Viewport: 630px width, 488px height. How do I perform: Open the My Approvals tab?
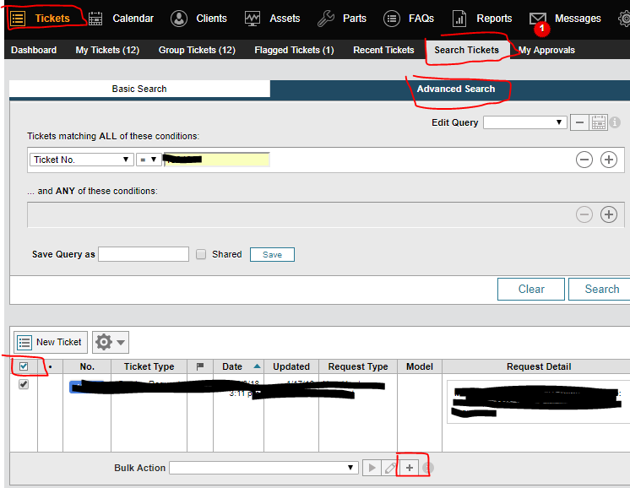pos(547,50)
